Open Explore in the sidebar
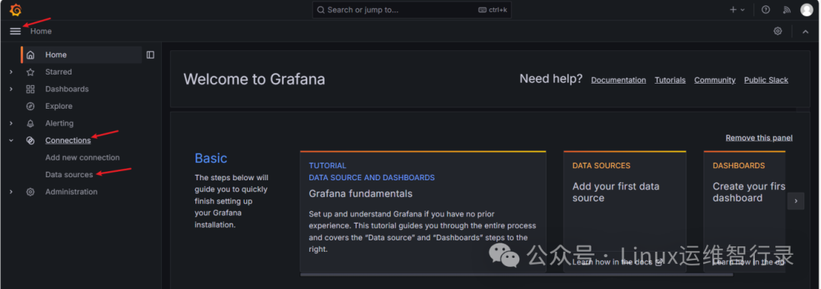Viewport: 821px width, 289px height. (59, 106)
